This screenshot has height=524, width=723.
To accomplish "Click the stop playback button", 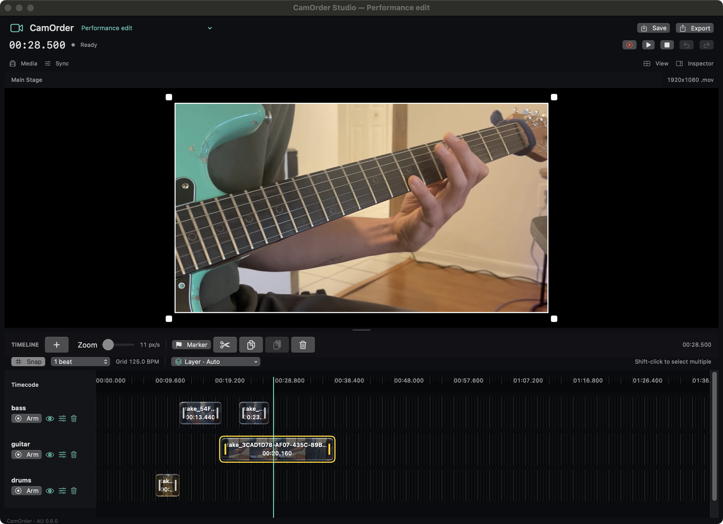I will (x=667, y=45).
